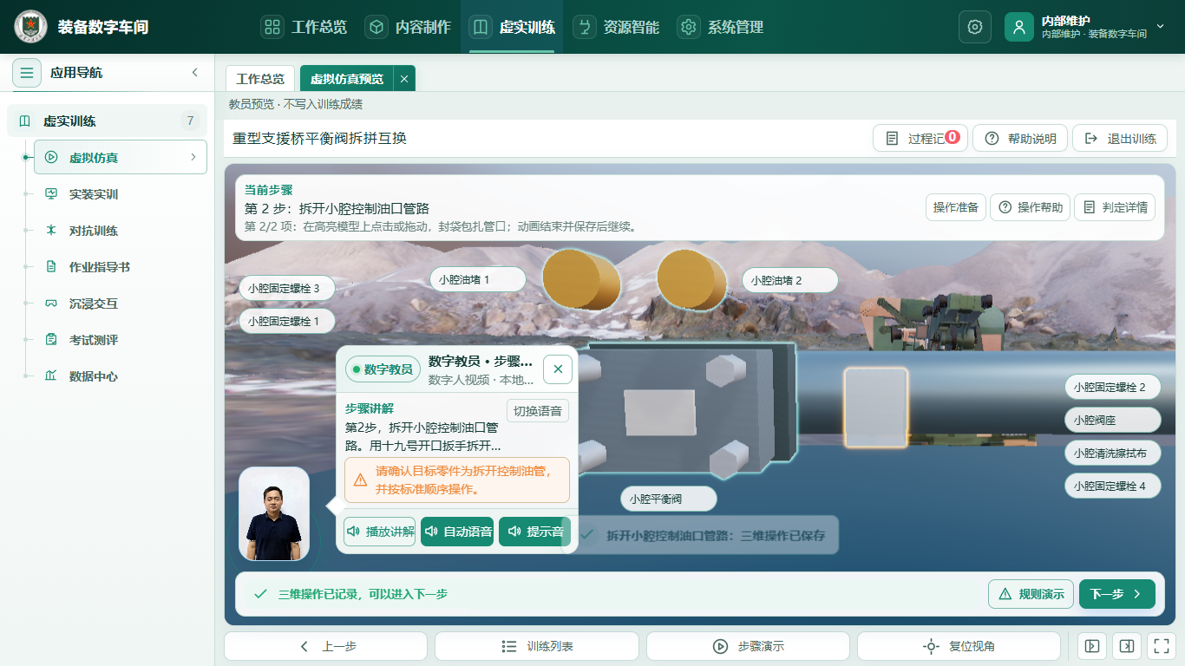Click the digital instructor video thumbnail

[274, 514]
